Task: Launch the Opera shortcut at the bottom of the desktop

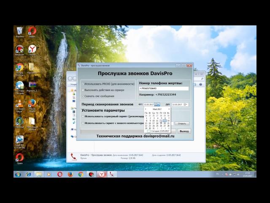Action: 20,159
